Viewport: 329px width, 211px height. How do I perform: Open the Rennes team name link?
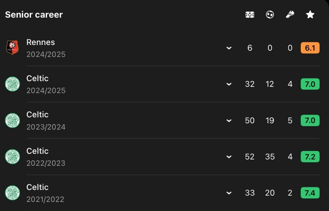41,42
